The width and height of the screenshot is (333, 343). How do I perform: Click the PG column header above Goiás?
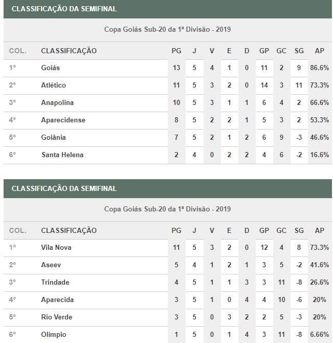[176, 51]
